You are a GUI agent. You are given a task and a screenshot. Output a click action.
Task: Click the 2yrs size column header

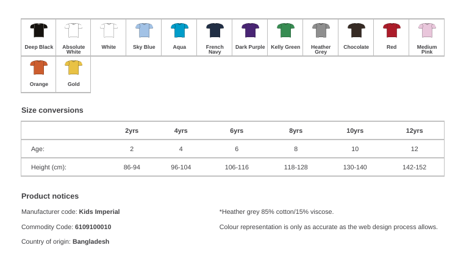132,131
